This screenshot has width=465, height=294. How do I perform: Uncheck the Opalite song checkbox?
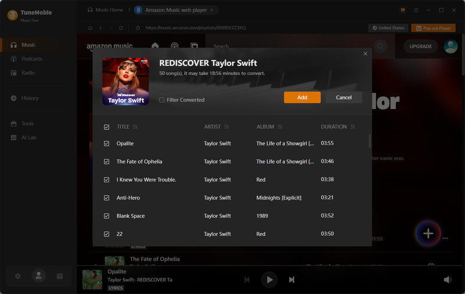(x=107, y=143)
